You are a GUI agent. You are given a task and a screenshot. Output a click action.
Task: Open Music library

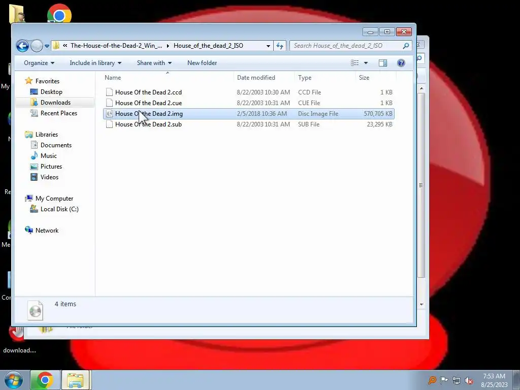[x=48, y=155]
